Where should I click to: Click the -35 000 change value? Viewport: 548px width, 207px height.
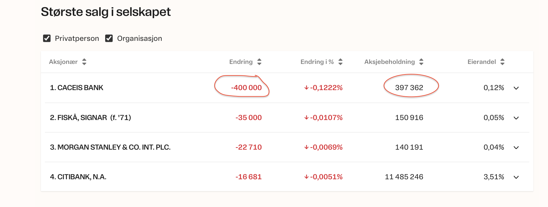pos(249,118)
